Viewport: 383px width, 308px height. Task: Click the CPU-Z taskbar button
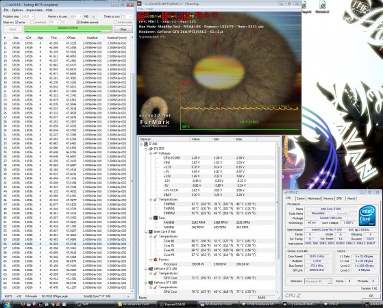pyautogui.click(x=342, y=304)
